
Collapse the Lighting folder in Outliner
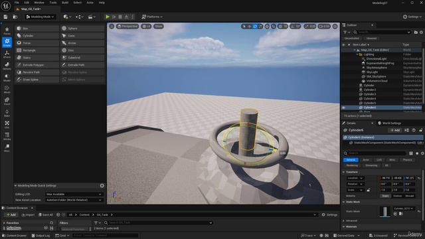click(357, 54)
